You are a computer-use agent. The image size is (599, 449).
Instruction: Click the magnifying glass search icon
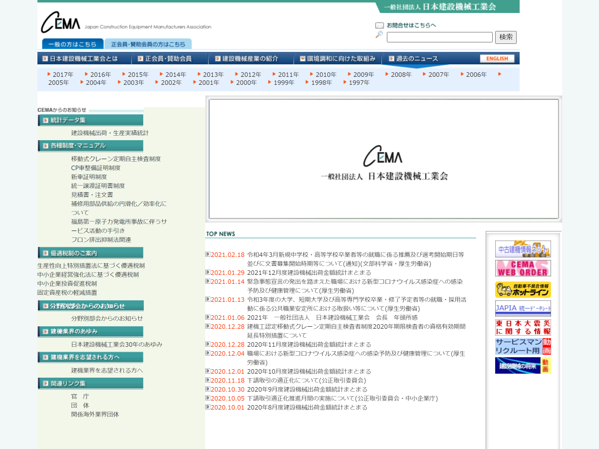pyautogui.click(x=379, y=35)
